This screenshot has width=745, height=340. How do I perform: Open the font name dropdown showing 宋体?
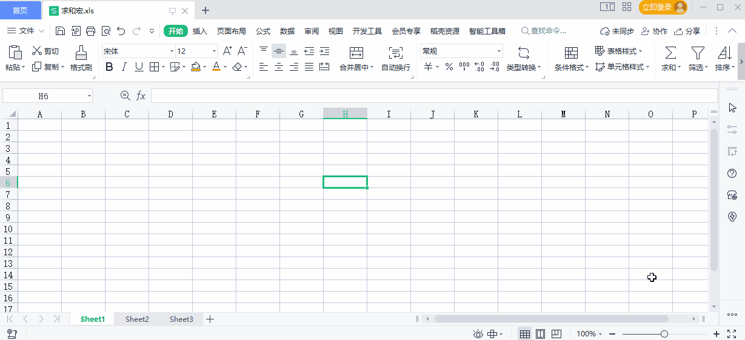[x=172, y=51]
